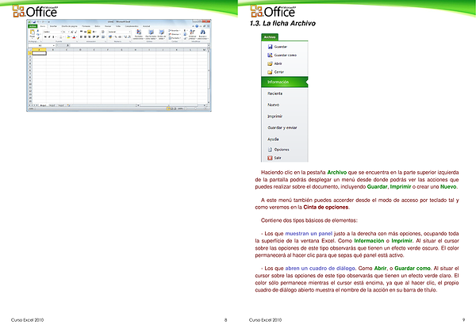Click the formula bar input area

[x=138, y=45]
